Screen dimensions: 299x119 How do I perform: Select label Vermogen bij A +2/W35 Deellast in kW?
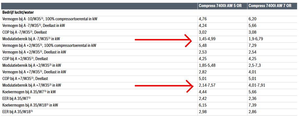(34, 52)
